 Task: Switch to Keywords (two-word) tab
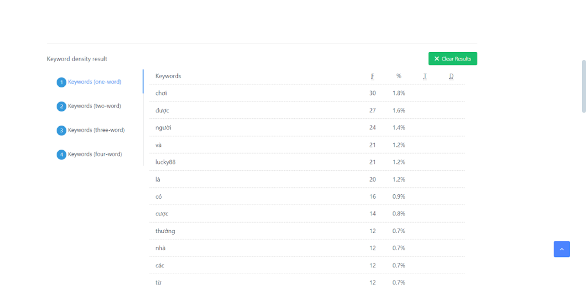[x=94, y=106]
